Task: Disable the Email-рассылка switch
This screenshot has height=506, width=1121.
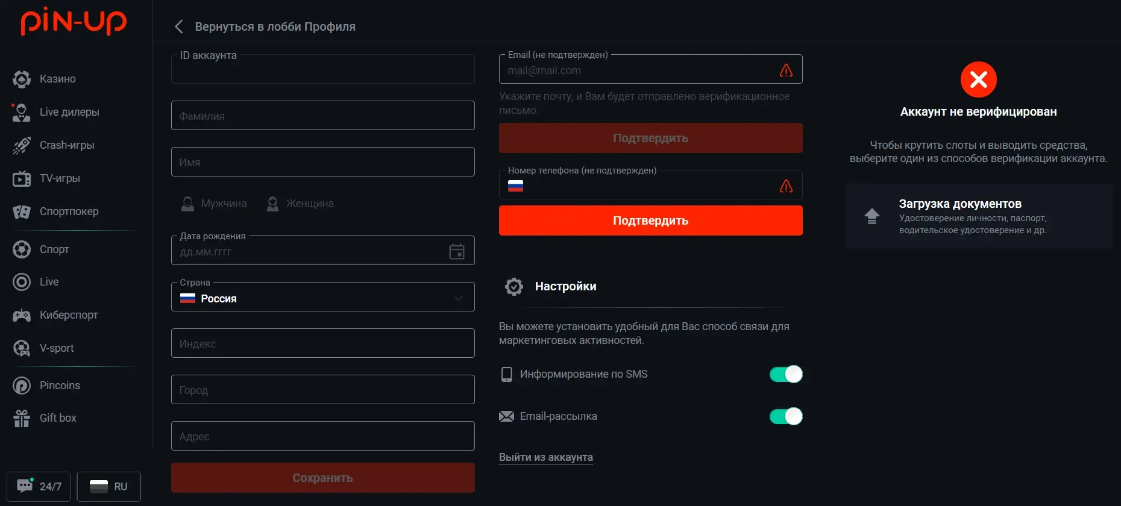Action: pos(786,416)
